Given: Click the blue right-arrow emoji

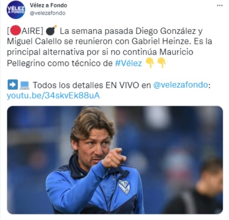Looking at the screenshot, I should click(13, 84).
